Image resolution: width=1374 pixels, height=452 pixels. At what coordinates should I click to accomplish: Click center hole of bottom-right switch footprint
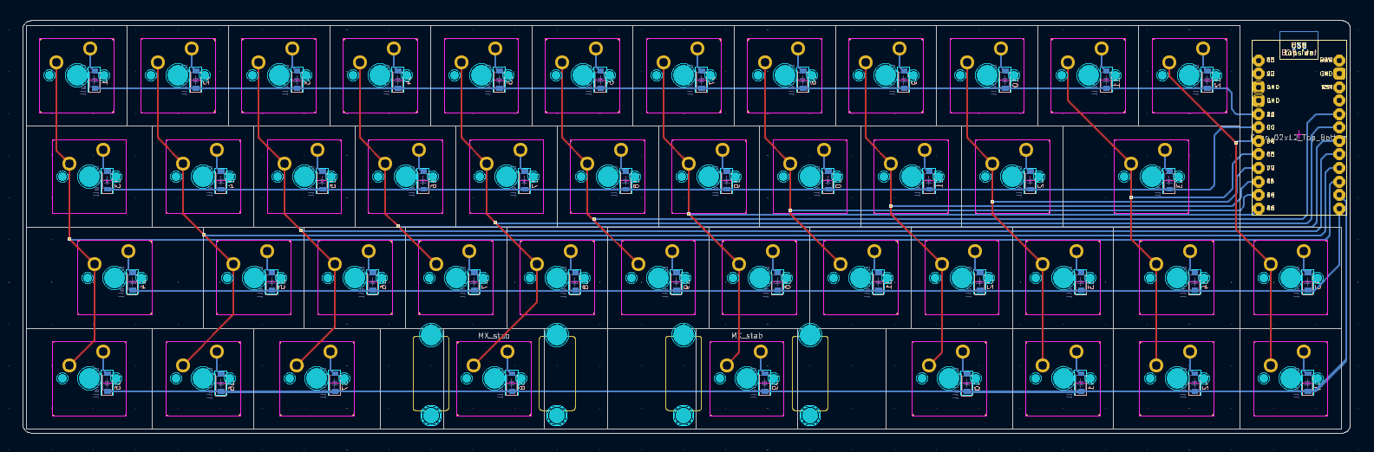1290,378
